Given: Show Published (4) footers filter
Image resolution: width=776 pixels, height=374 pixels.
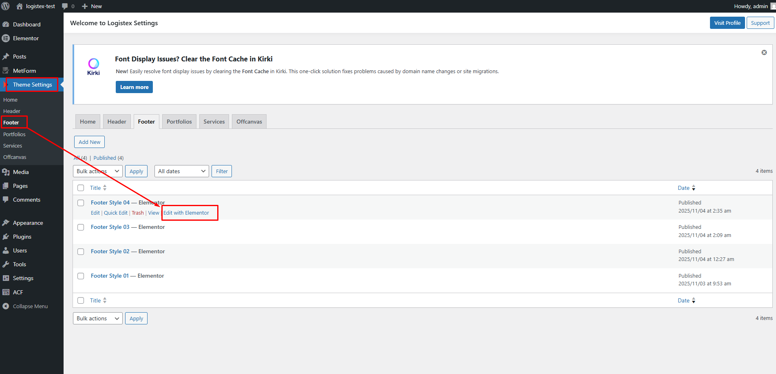Looking at the screenshot, I should (108, 158).
